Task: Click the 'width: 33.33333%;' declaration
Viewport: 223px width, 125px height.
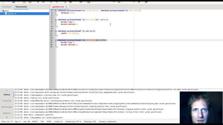Action: (x=70, y=33)
